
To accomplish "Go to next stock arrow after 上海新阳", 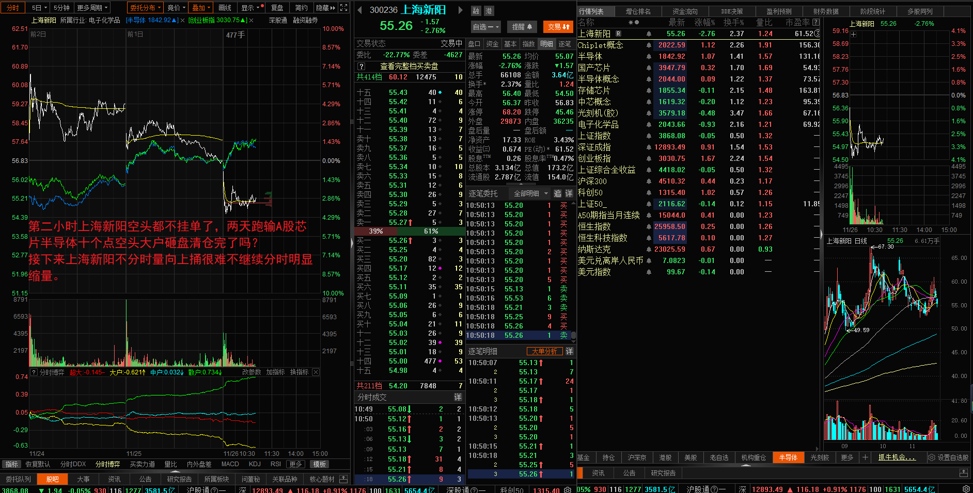I will [460, 10].
